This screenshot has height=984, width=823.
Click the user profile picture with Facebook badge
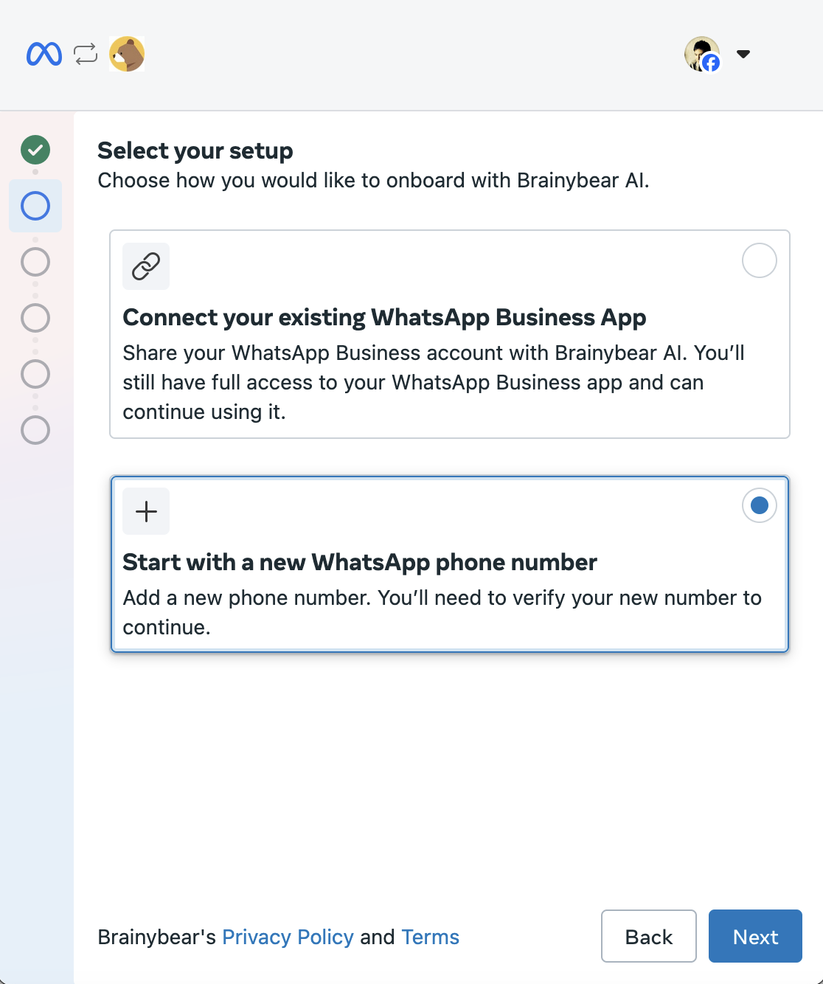pyautogui.click(x=702, y=54)
